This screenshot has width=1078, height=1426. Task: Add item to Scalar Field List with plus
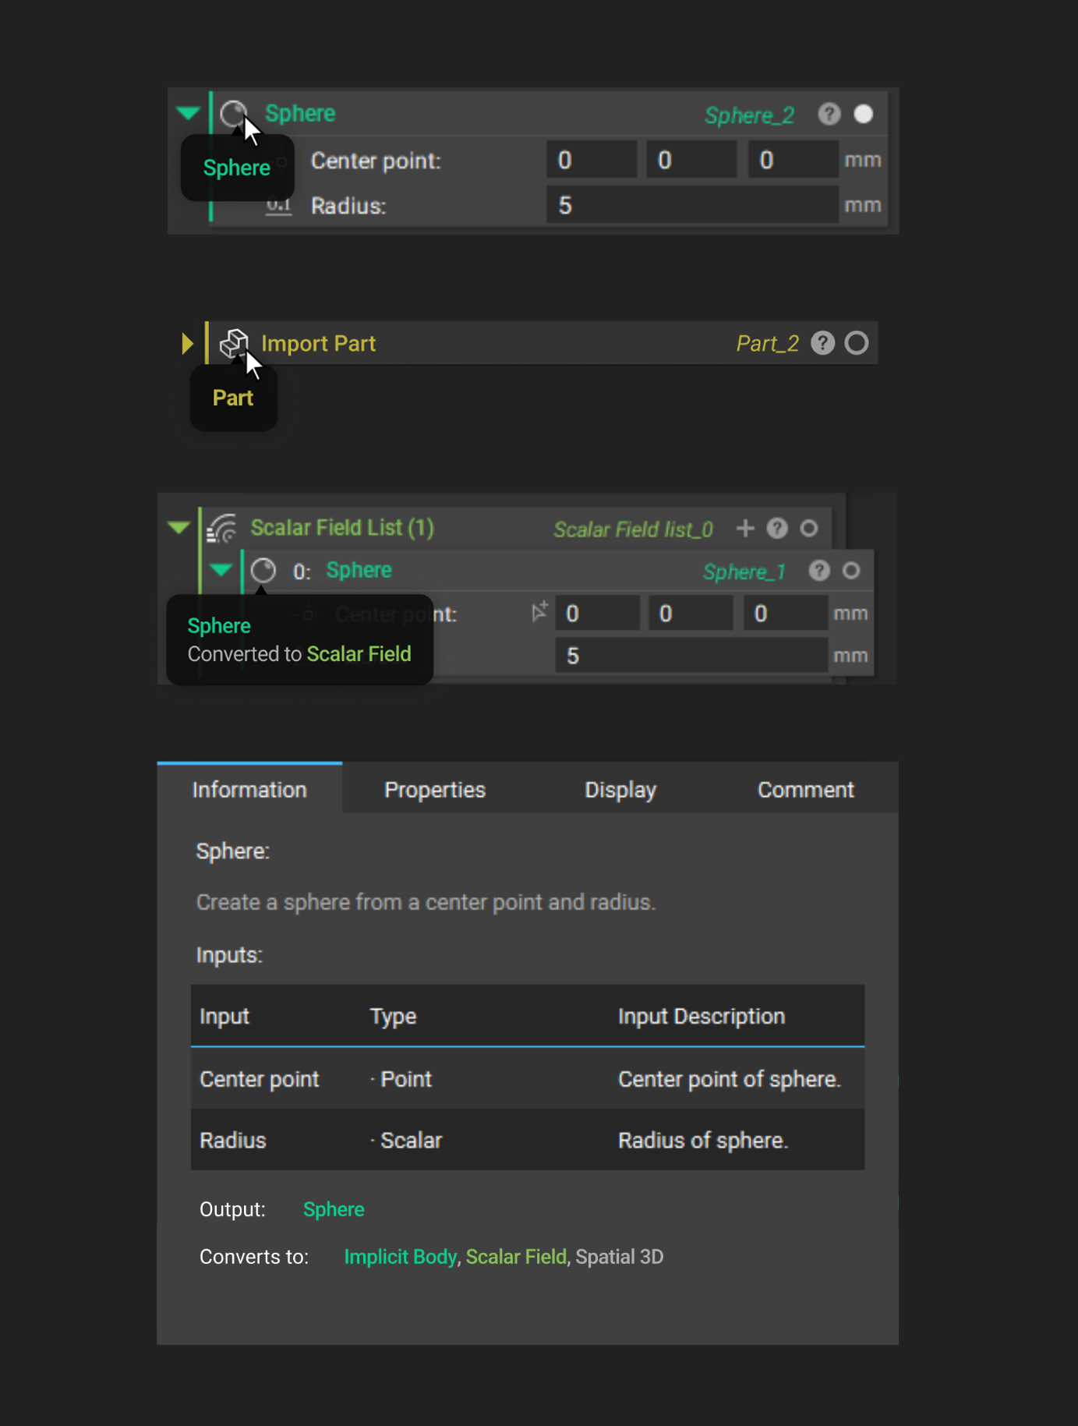tap(745, 529)
